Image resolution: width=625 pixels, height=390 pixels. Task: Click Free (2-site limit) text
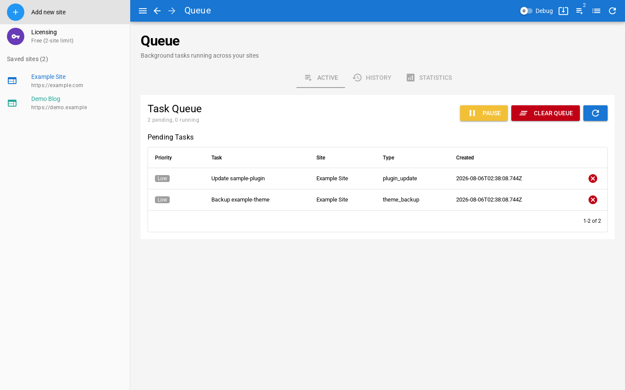coord(52,41)
